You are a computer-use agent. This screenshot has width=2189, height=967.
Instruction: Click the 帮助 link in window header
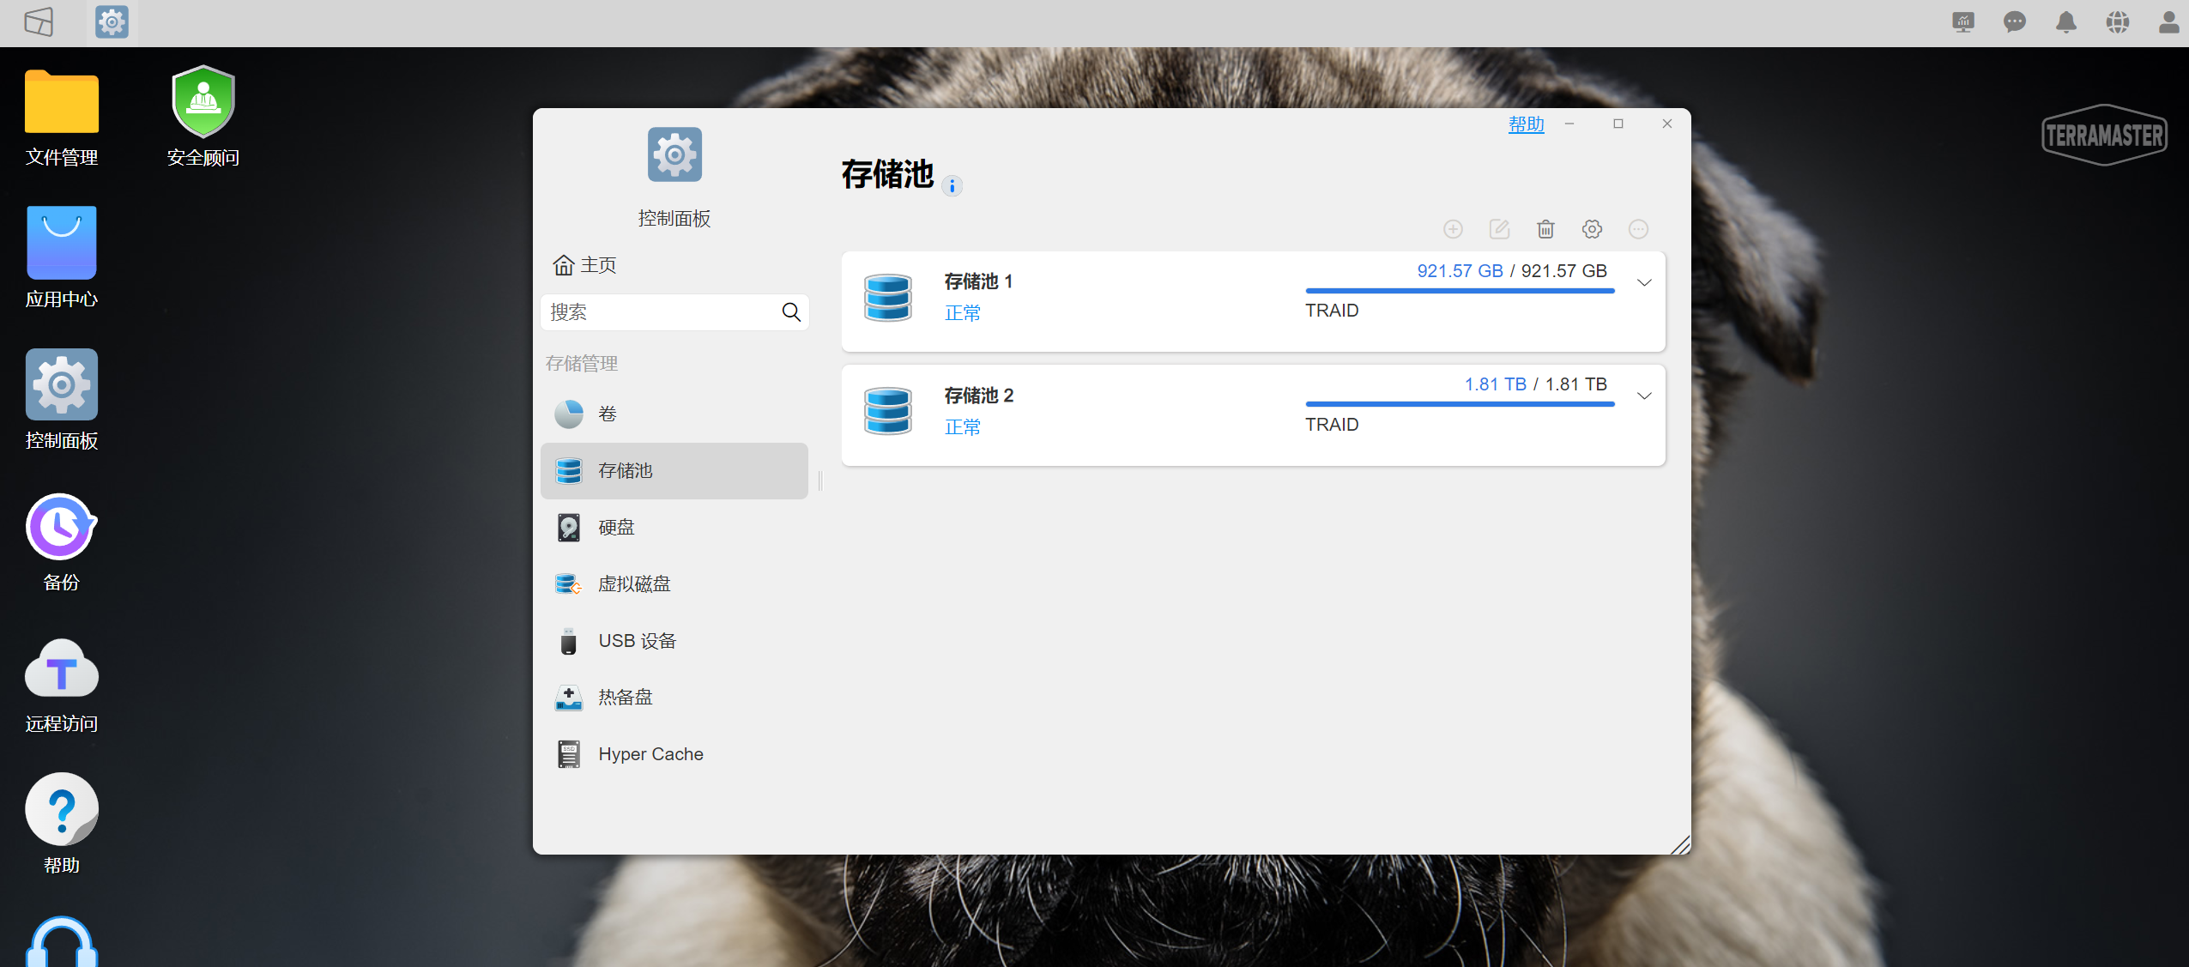(x=1526, y=124)
